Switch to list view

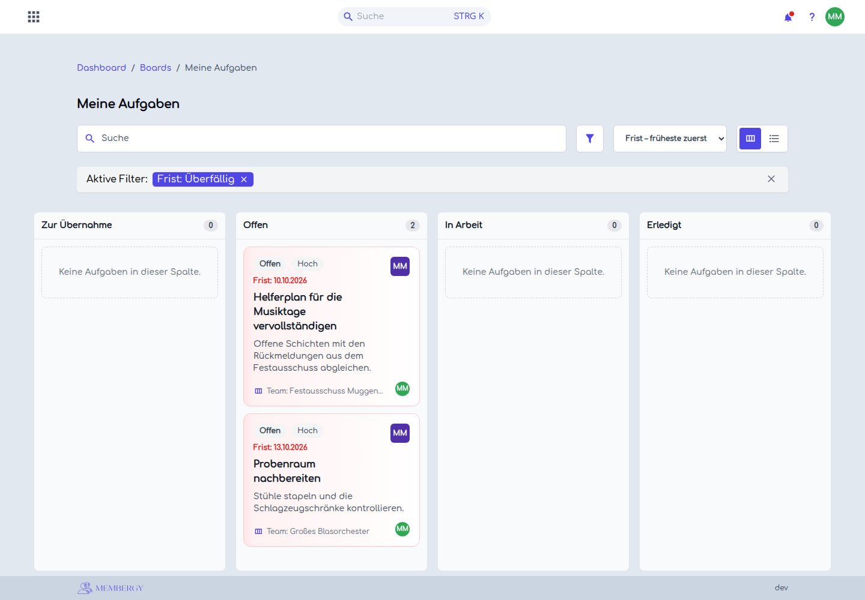click(774, 139)
